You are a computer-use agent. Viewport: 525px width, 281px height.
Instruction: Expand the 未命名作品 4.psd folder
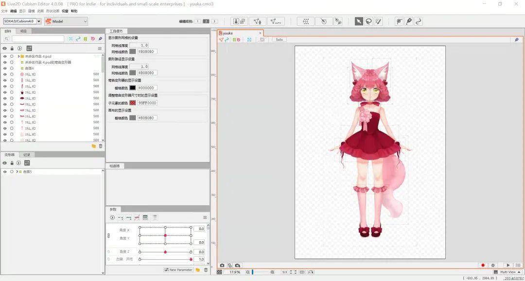pyautogui.click(x=18, y=56)
